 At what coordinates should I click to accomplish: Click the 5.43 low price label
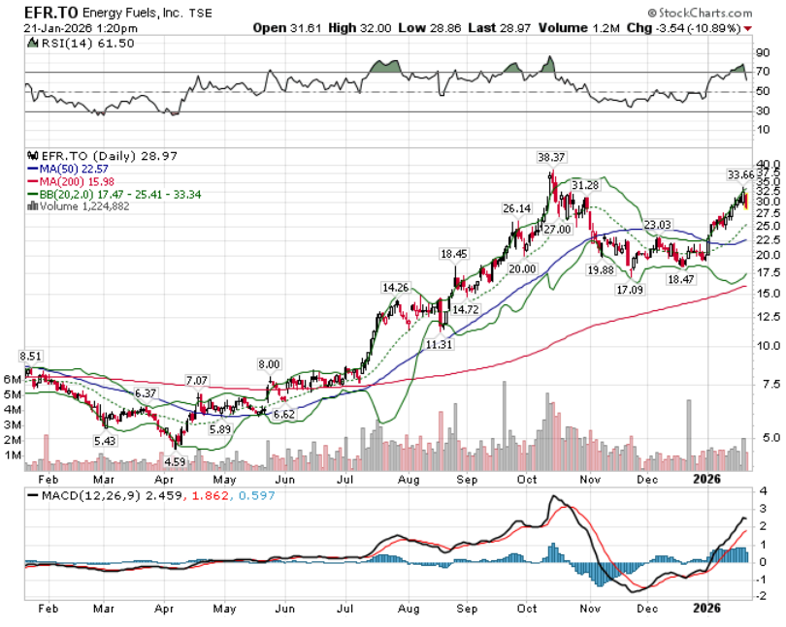coord(104,441)
